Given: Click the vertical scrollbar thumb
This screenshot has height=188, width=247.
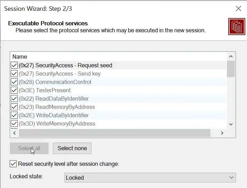Looking at the screenshot, I should (231, 69).
